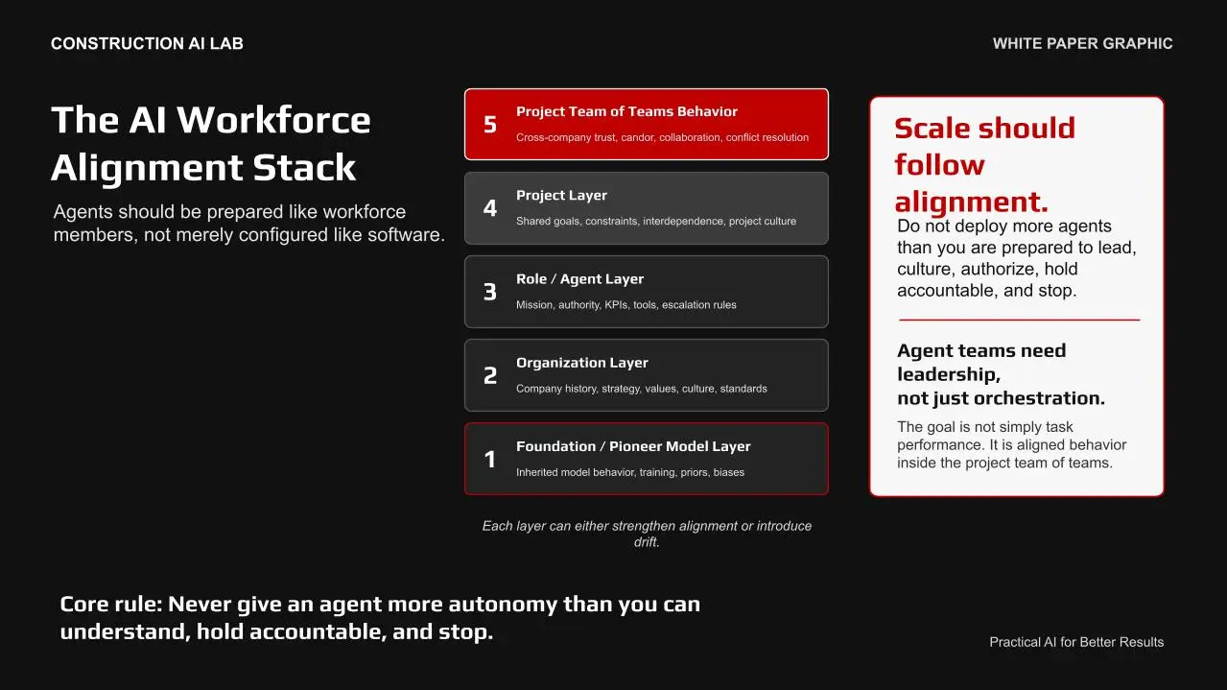Click 'Practical AI for Better Results' footer text
Image resolution: width=1227 pixels, height=690 pixels.
click(1076, 642)
